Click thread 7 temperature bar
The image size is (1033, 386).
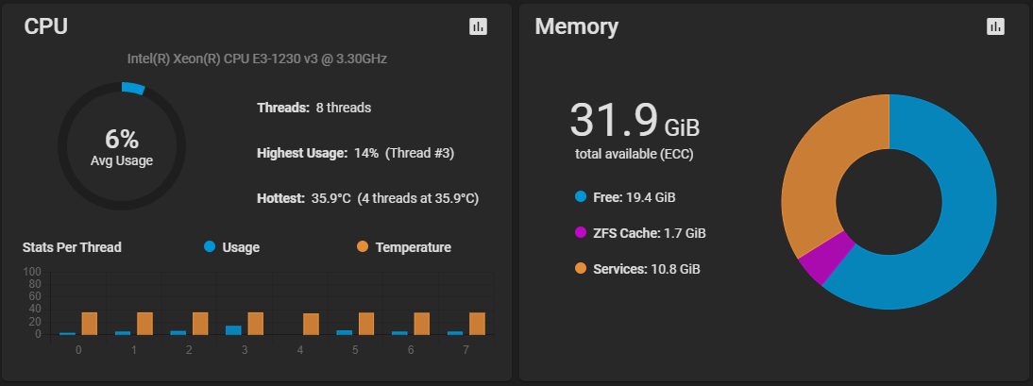477,324
